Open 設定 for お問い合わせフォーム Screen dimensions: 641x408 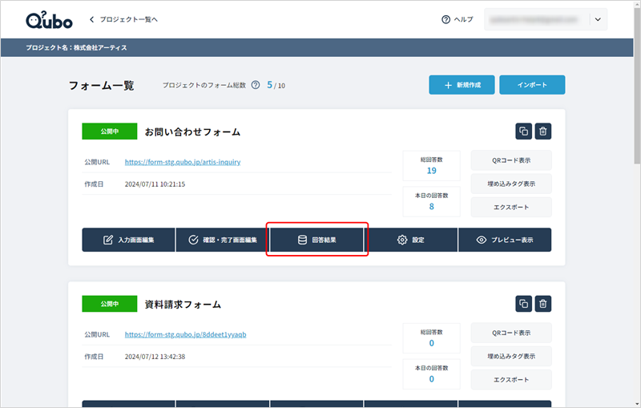click(x=410, y=240)
